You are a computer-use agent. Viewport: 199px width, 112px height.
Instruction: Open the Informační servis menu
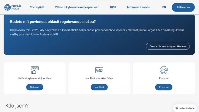pyautogui.click(x=138, y=7)
